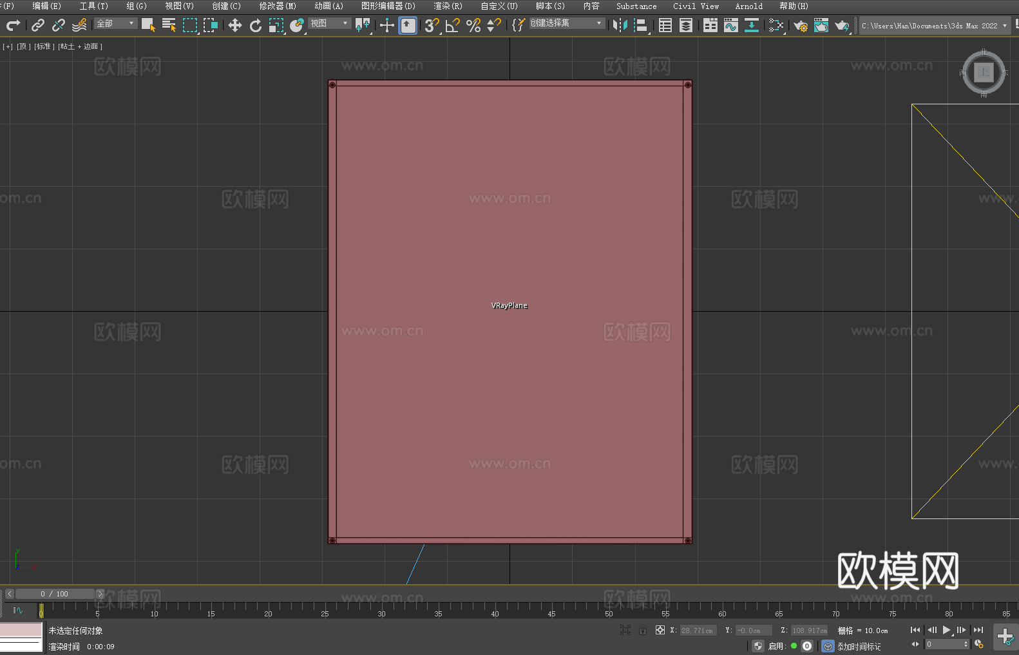Open the 工具(T) menu
The image size is (1019, 655).
tap(93, 6)
